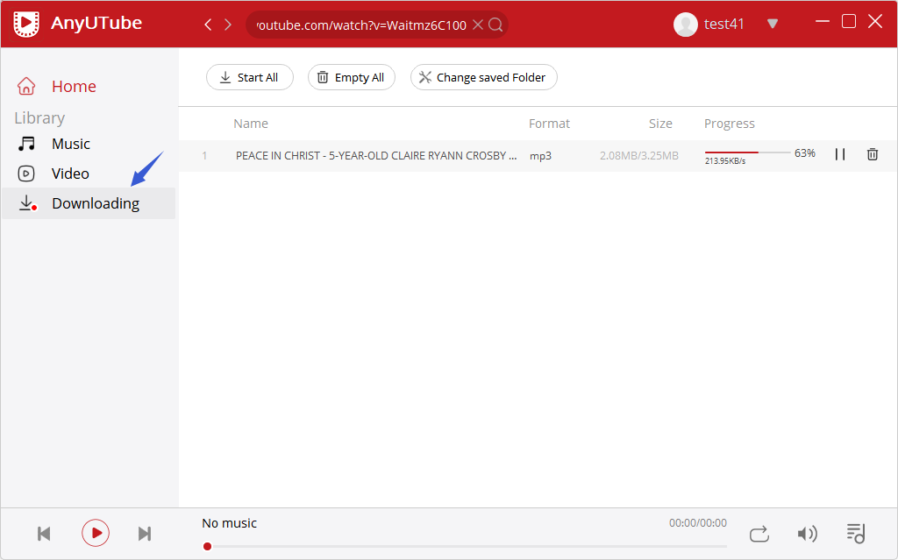The width and height of the screenshot is (898, 560).
Task: Click the AnyUTube logo icon
Action: pyautogui.click(x=26, y=24)
